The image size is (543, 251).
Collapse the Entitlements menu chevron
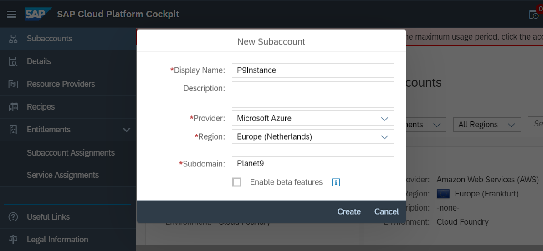[x=127, y=130]
